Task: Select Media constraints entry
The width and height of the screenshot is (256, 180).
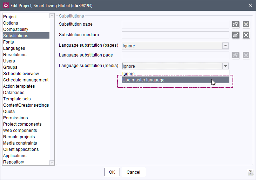Action: (26, 143)
